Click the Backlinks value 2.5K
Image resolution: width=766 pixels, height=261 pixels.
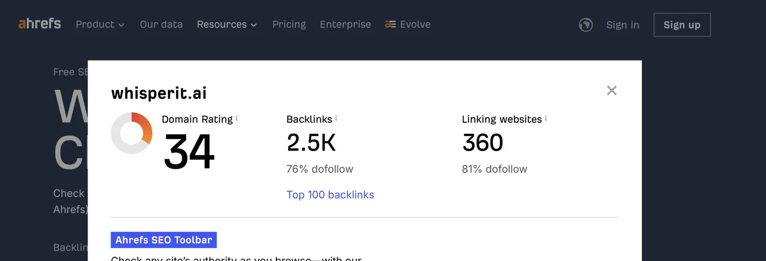point(311,143)
